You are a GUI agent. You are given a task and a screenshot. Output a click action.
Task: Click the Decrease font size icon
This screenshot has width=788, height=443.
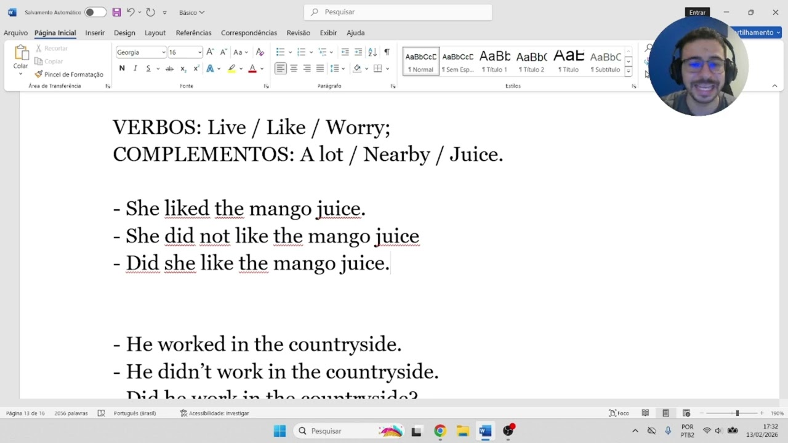pyautogui.click(x=223, y=52)
